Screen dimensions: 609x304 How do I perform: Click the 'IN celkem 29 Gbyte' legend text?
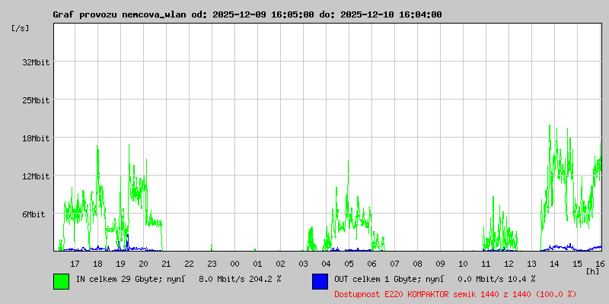(121, 279)
